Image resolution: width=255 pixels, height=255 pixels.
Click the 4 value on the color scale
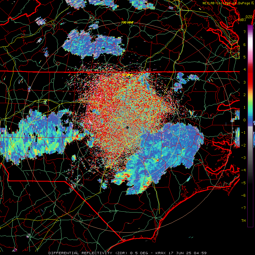click(x=245, y=70)
